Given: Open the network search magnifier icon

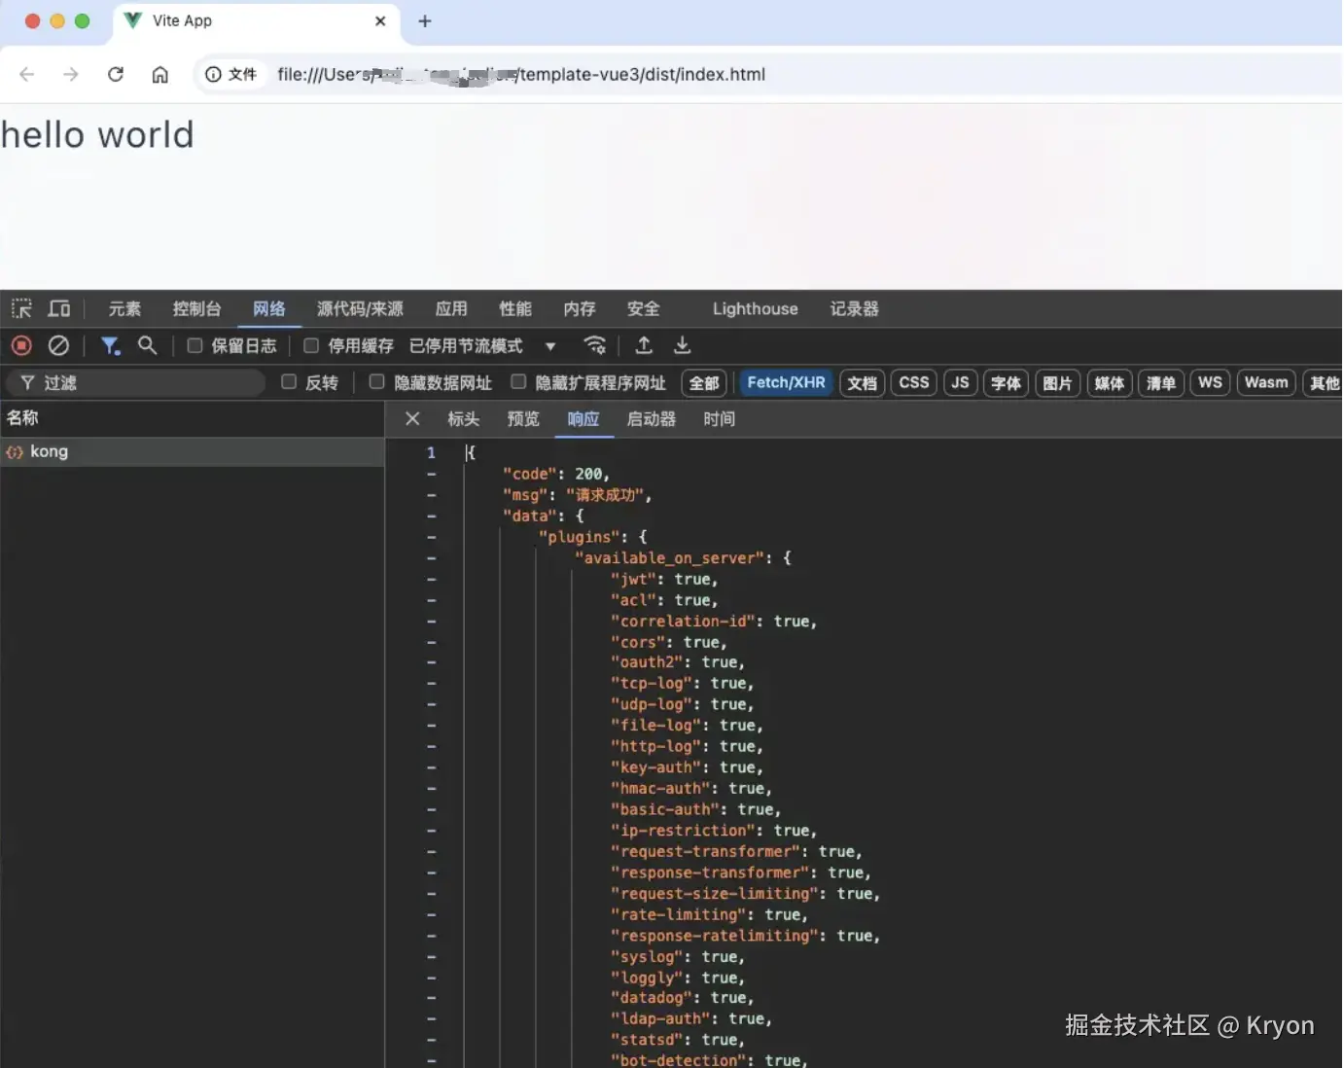Looking at the screenshot, I should (147, 345).
